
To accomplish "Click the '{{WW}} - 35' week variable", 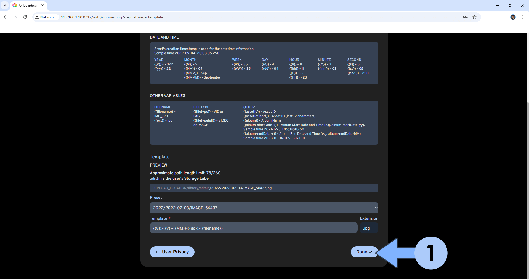I will coord(241,69).
